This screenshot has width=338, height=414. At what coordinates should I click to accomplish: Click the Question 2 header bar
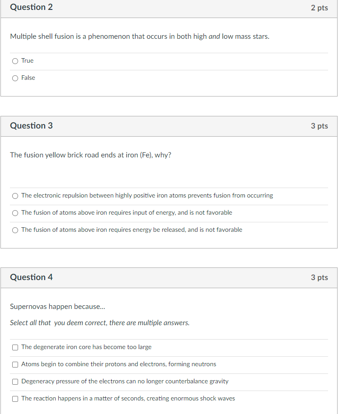tap(31, 7)
